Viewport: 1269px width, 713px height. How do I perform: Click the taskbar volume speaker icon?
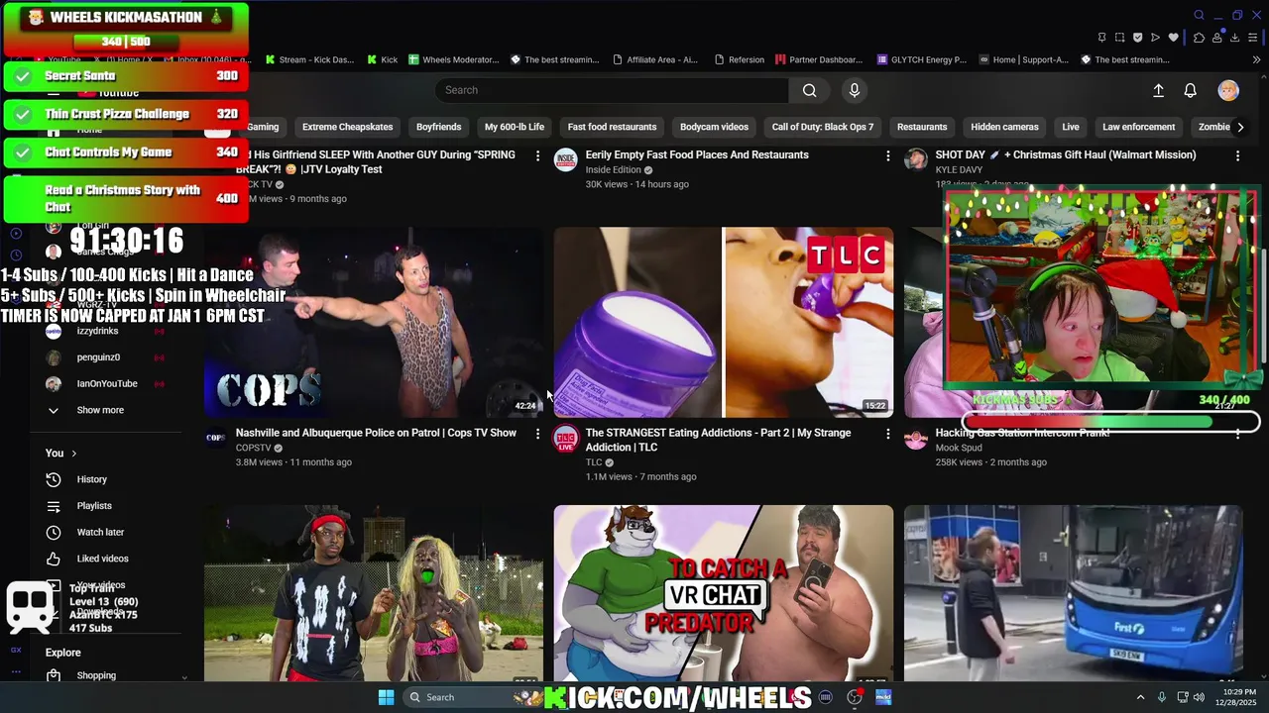tap(1199, 697)
